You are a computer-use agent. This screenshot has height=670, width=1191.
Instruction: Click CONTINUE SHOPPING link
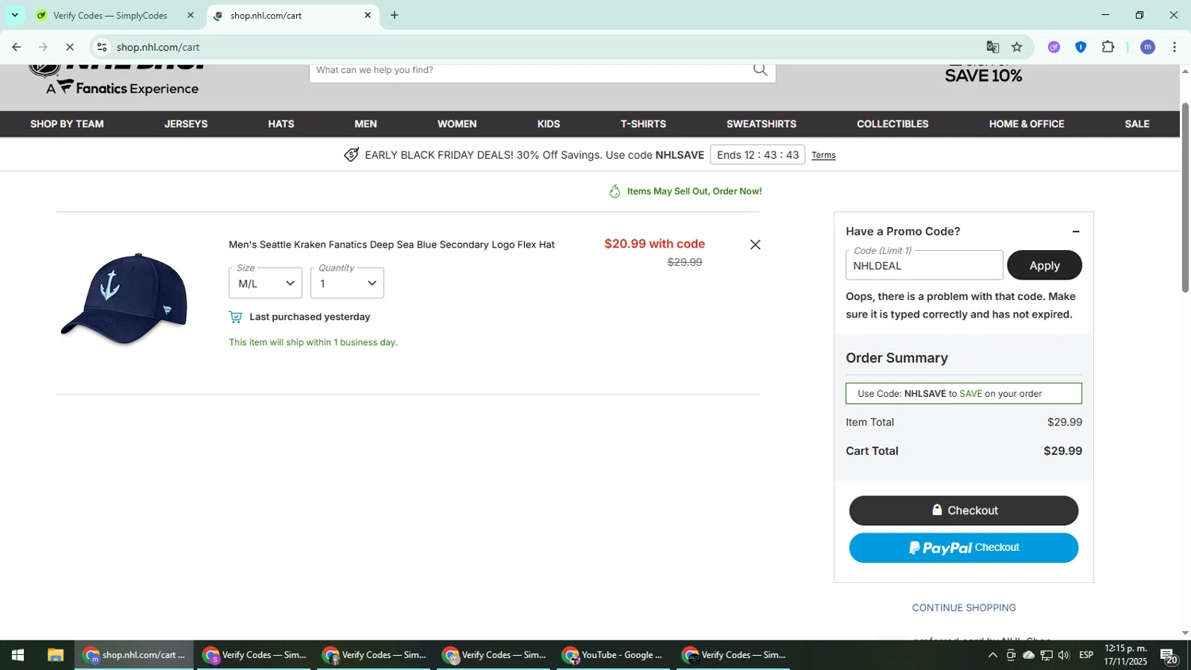pyautogui.click(x=964, y=608)
